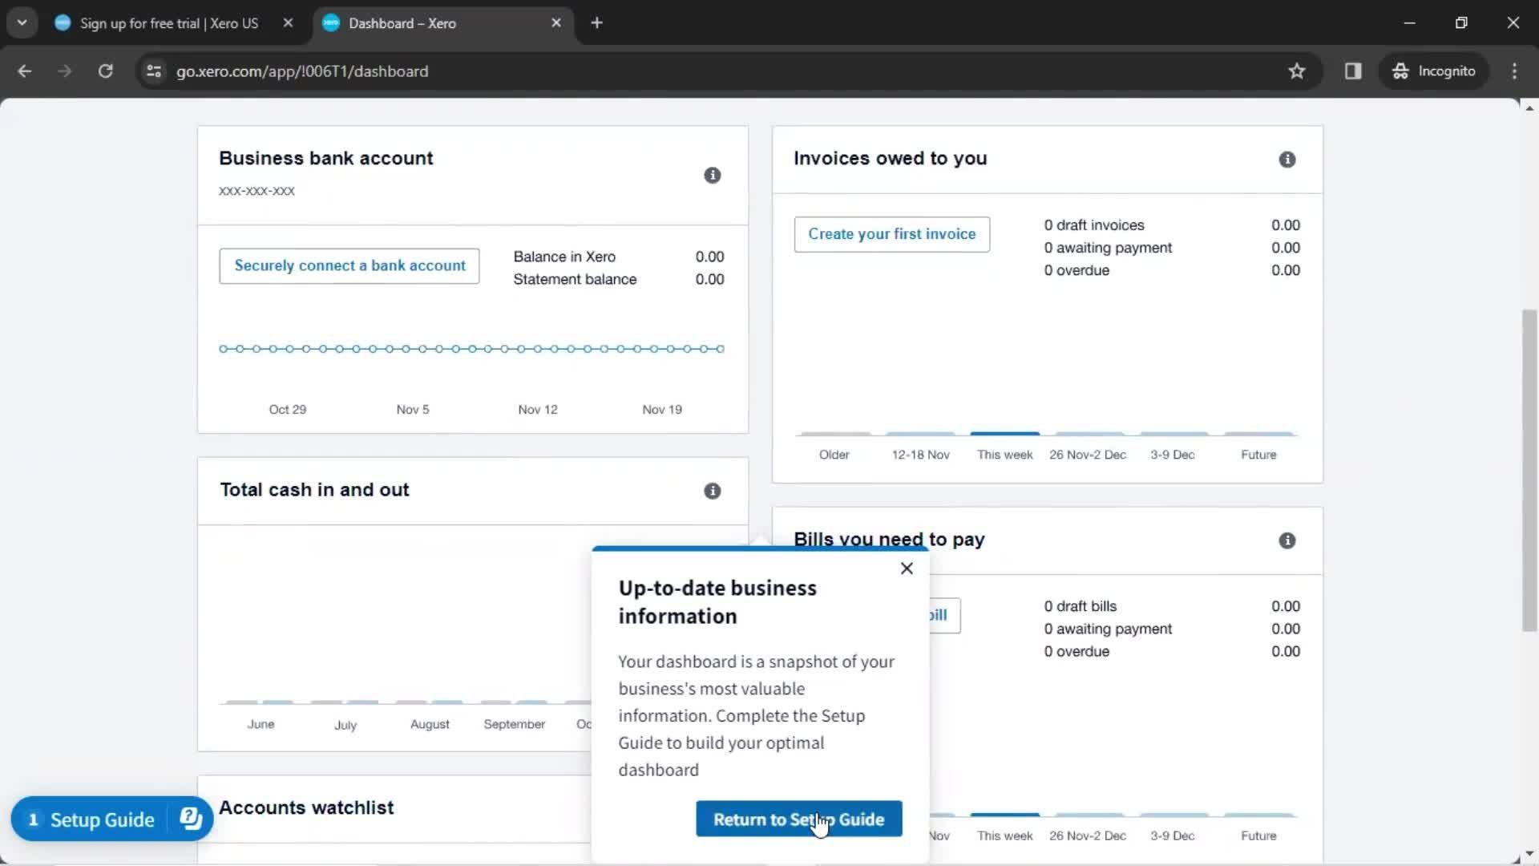1539x866 pixels.
Task: Go back in browser history
Action: [x=25, y=71]
